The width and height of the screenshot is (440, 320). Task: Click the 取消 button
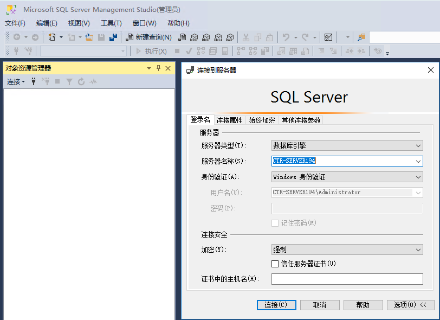coord(320,305)
